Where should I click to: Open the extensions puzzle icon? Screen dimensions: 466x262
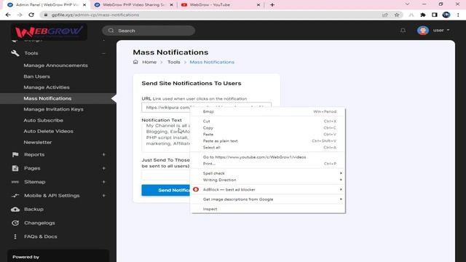423,15
